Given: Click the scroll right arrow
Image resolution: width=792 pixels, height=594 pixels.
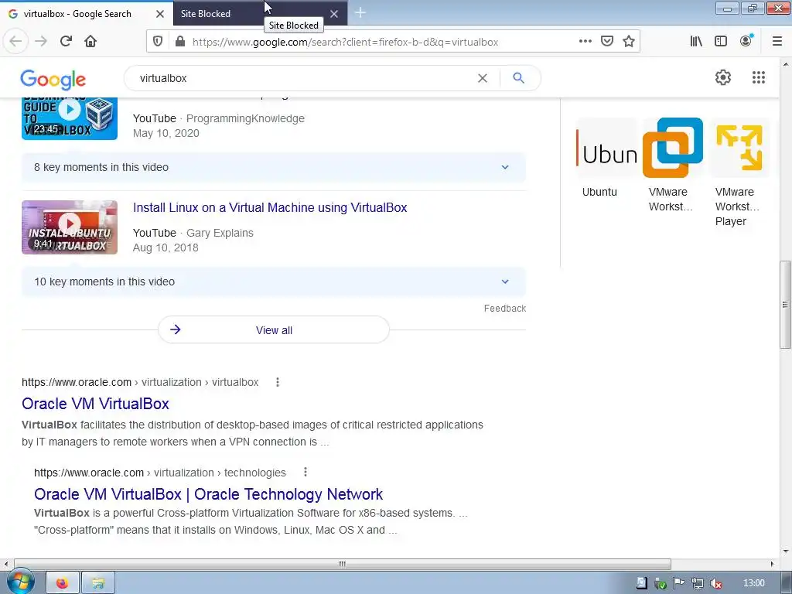Looking at the screenshot, I should [772, 564].
